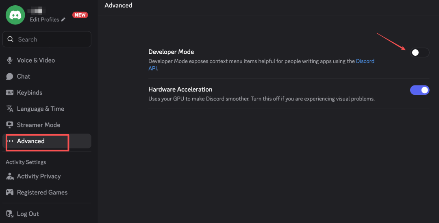Open Voice & Video settings
This screenshot has width=439, height=223.
point(36,60)
